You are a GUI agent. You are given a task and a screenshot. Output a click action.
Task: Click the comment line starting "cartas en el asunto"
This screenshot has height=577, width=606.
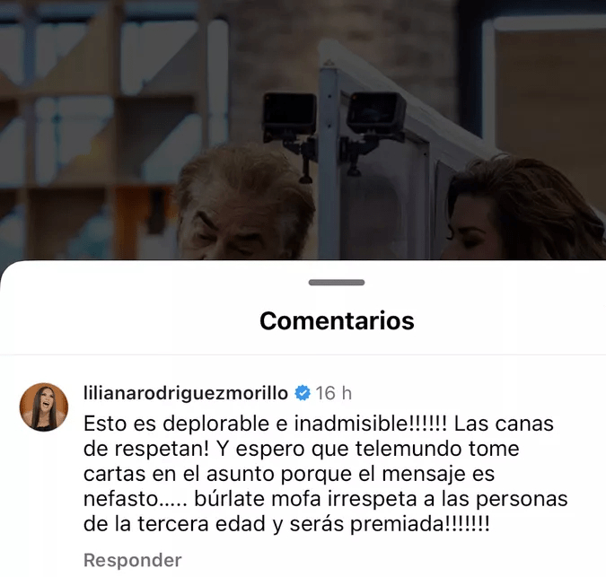[x=289, y=474]
